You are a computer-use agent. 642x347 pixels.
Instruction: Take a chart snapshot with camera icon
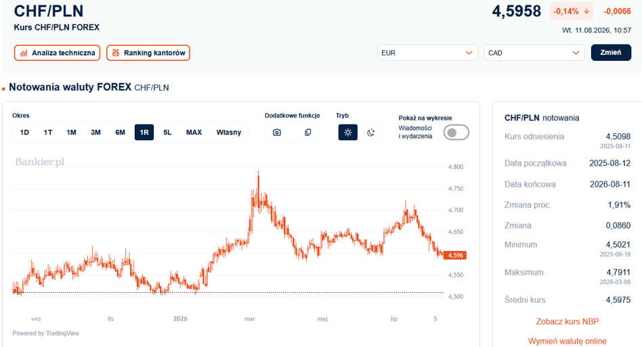(277, 133)
